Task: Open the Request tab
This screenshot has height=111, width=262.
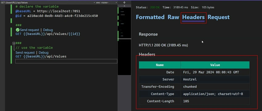Action: (x=219, y=17)
